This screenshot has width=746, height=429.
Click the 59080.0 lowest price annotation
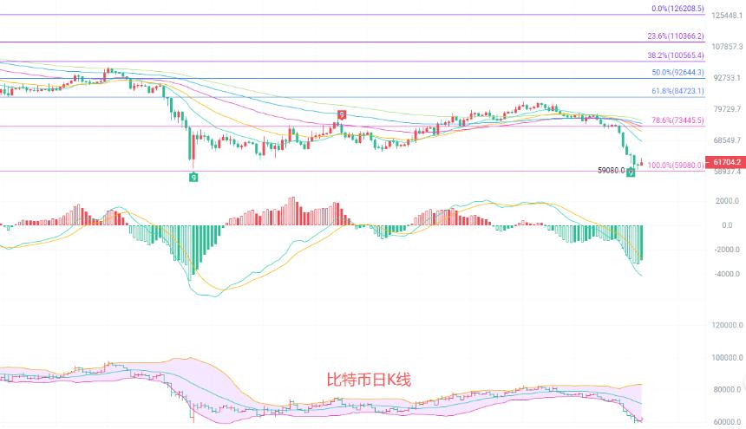[x=612, y=170]
